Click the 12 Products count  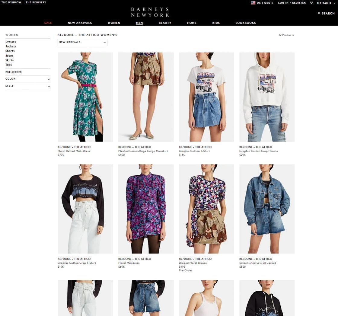286,35
